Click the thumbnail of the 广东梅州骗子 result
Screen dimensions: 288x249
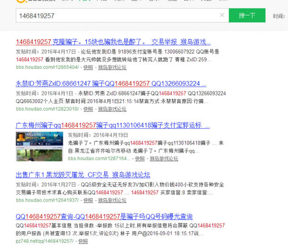tap(39, 147)
